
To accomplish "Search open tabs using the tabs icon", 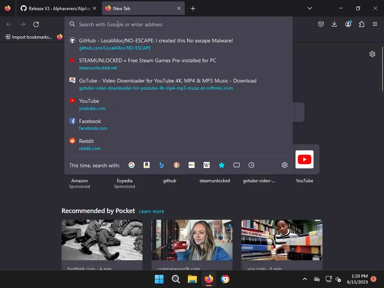I will pyautogui.click(x=237, y=165).
